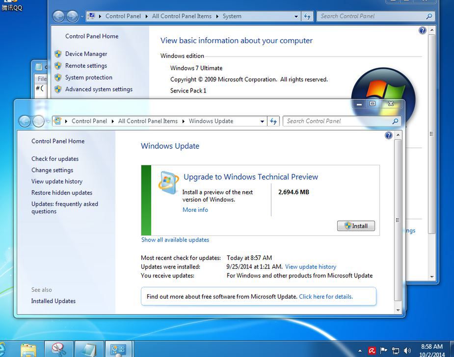Select All Control Panel Items in System window
The image size is (454, 357).
182,16
